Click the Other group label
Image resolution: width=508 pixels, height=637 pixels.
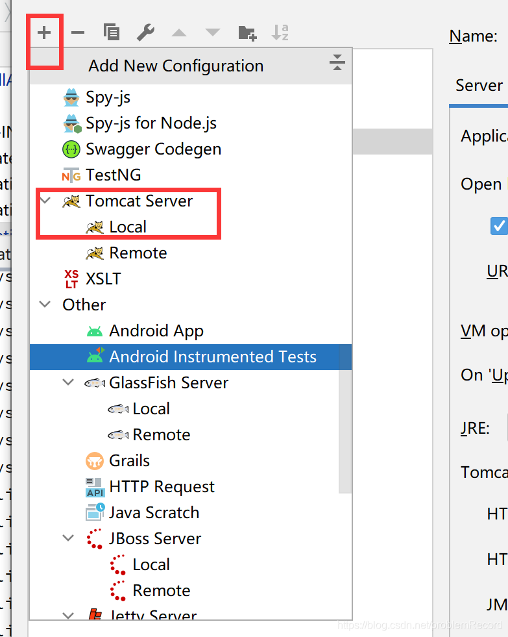pyautogui.click(x=84, y=305)
